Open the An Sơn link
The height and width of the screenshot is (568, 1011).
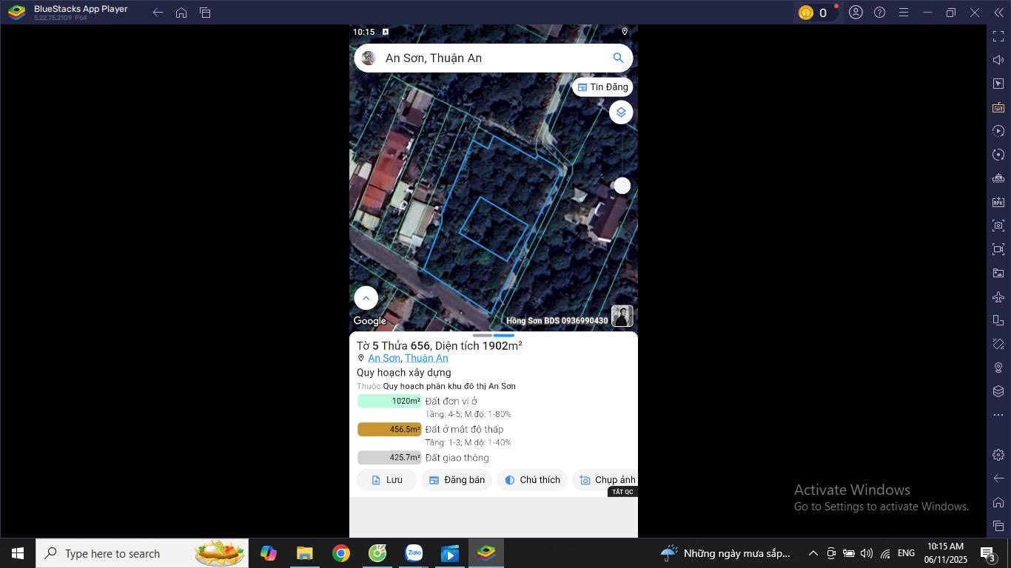tap(384, 358)
